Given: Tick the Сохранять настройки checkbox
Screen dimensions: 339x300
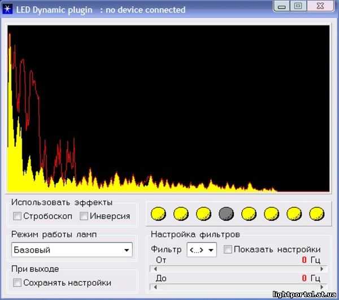Looking at the screenshot, I should point(18,282).
